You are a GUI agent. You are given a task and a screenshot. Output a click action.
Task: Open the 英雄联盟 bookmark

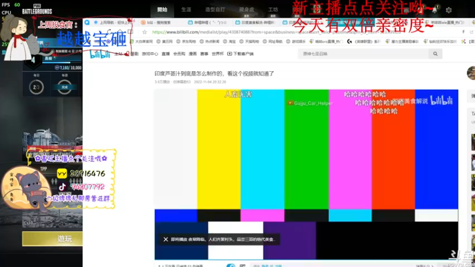pyautogui.click(x=363, y=42)
